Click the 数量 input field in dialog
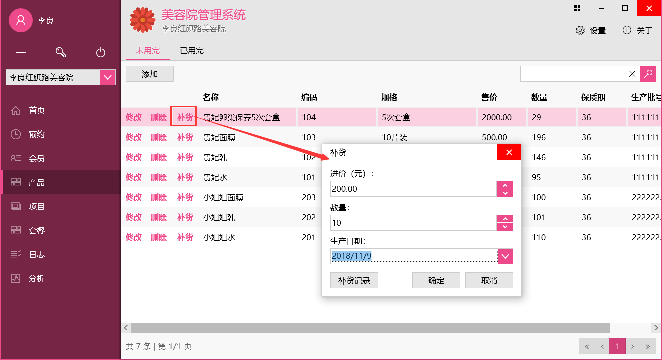Viewport: 662px width, 360px height. (413, 223)
